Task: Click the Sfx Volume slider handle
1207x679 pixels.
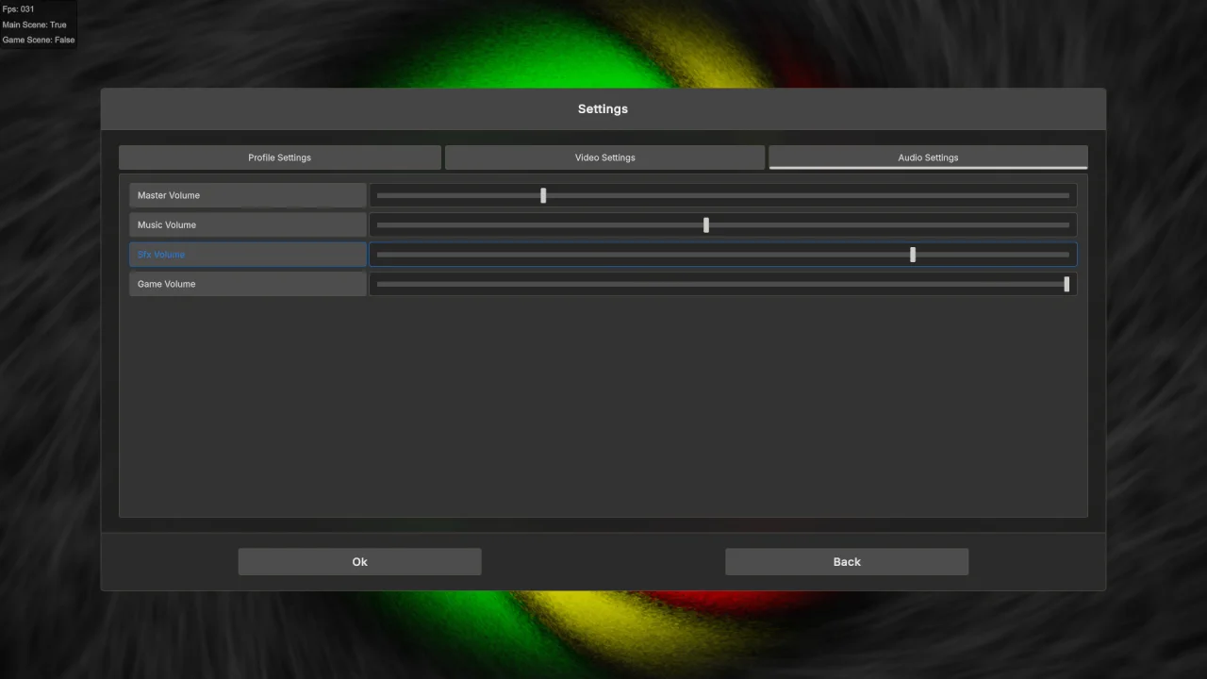Action: (913, 255)
